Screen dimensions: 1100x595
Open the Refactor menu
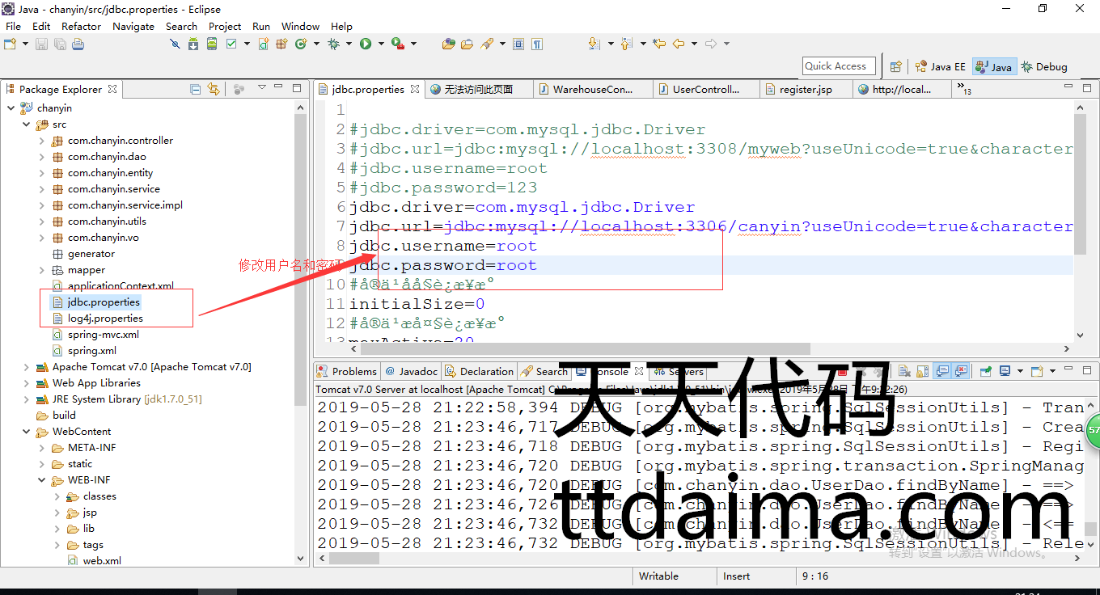[x=81, y=26]
